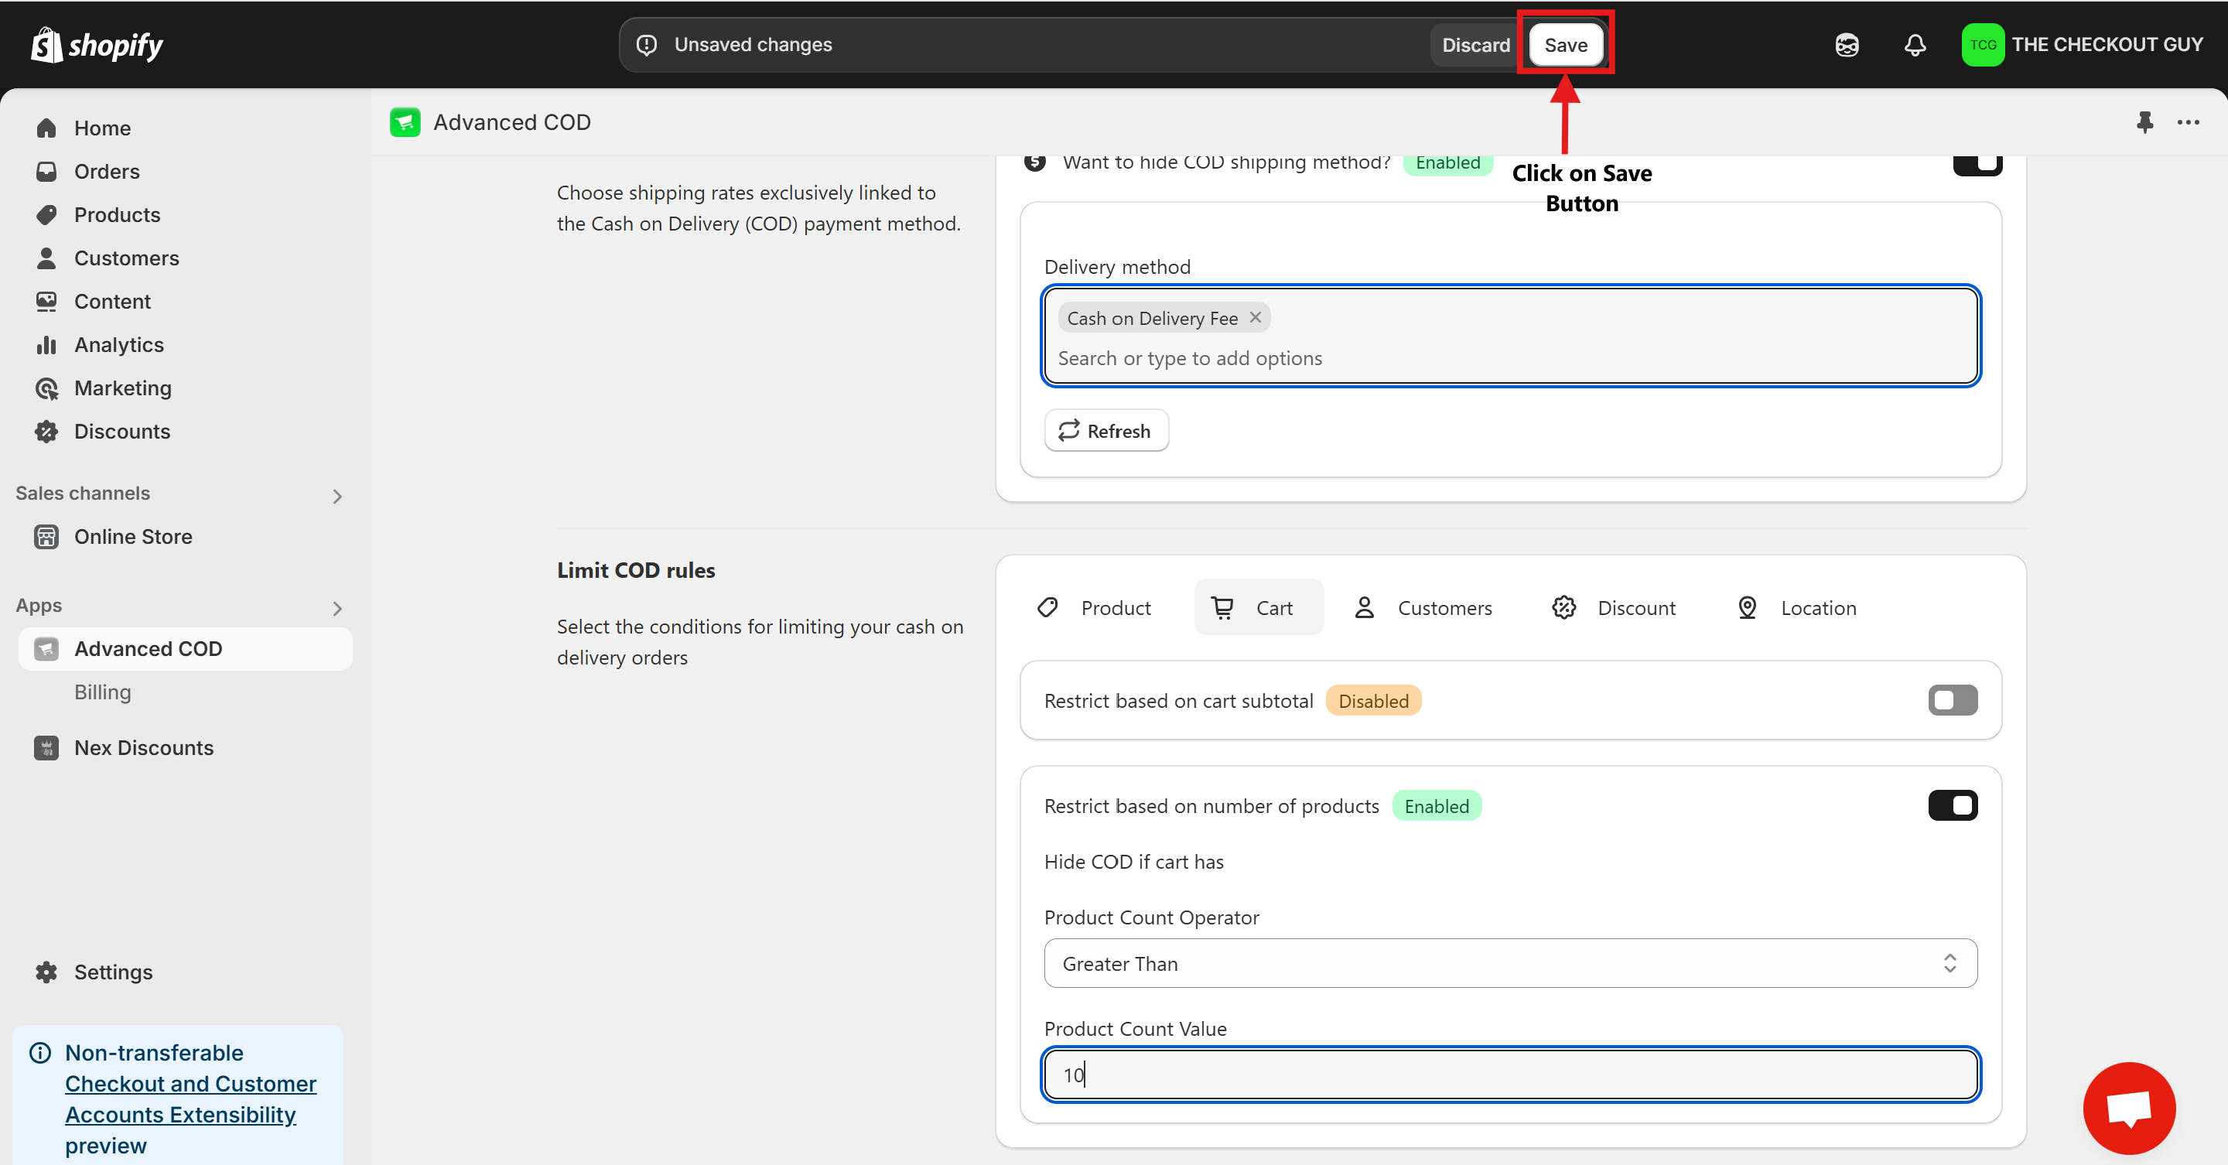This screenshot has height=1165, width=2228.
Task: Pin the Advanced COD app
Action: point(2144,122)
